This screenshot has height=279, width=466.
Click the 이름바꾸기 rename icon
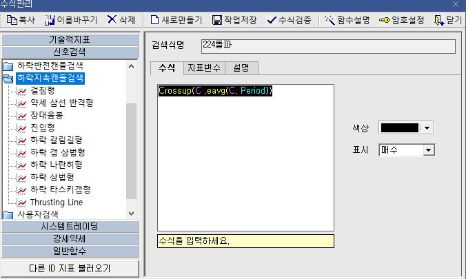[50, 20]
